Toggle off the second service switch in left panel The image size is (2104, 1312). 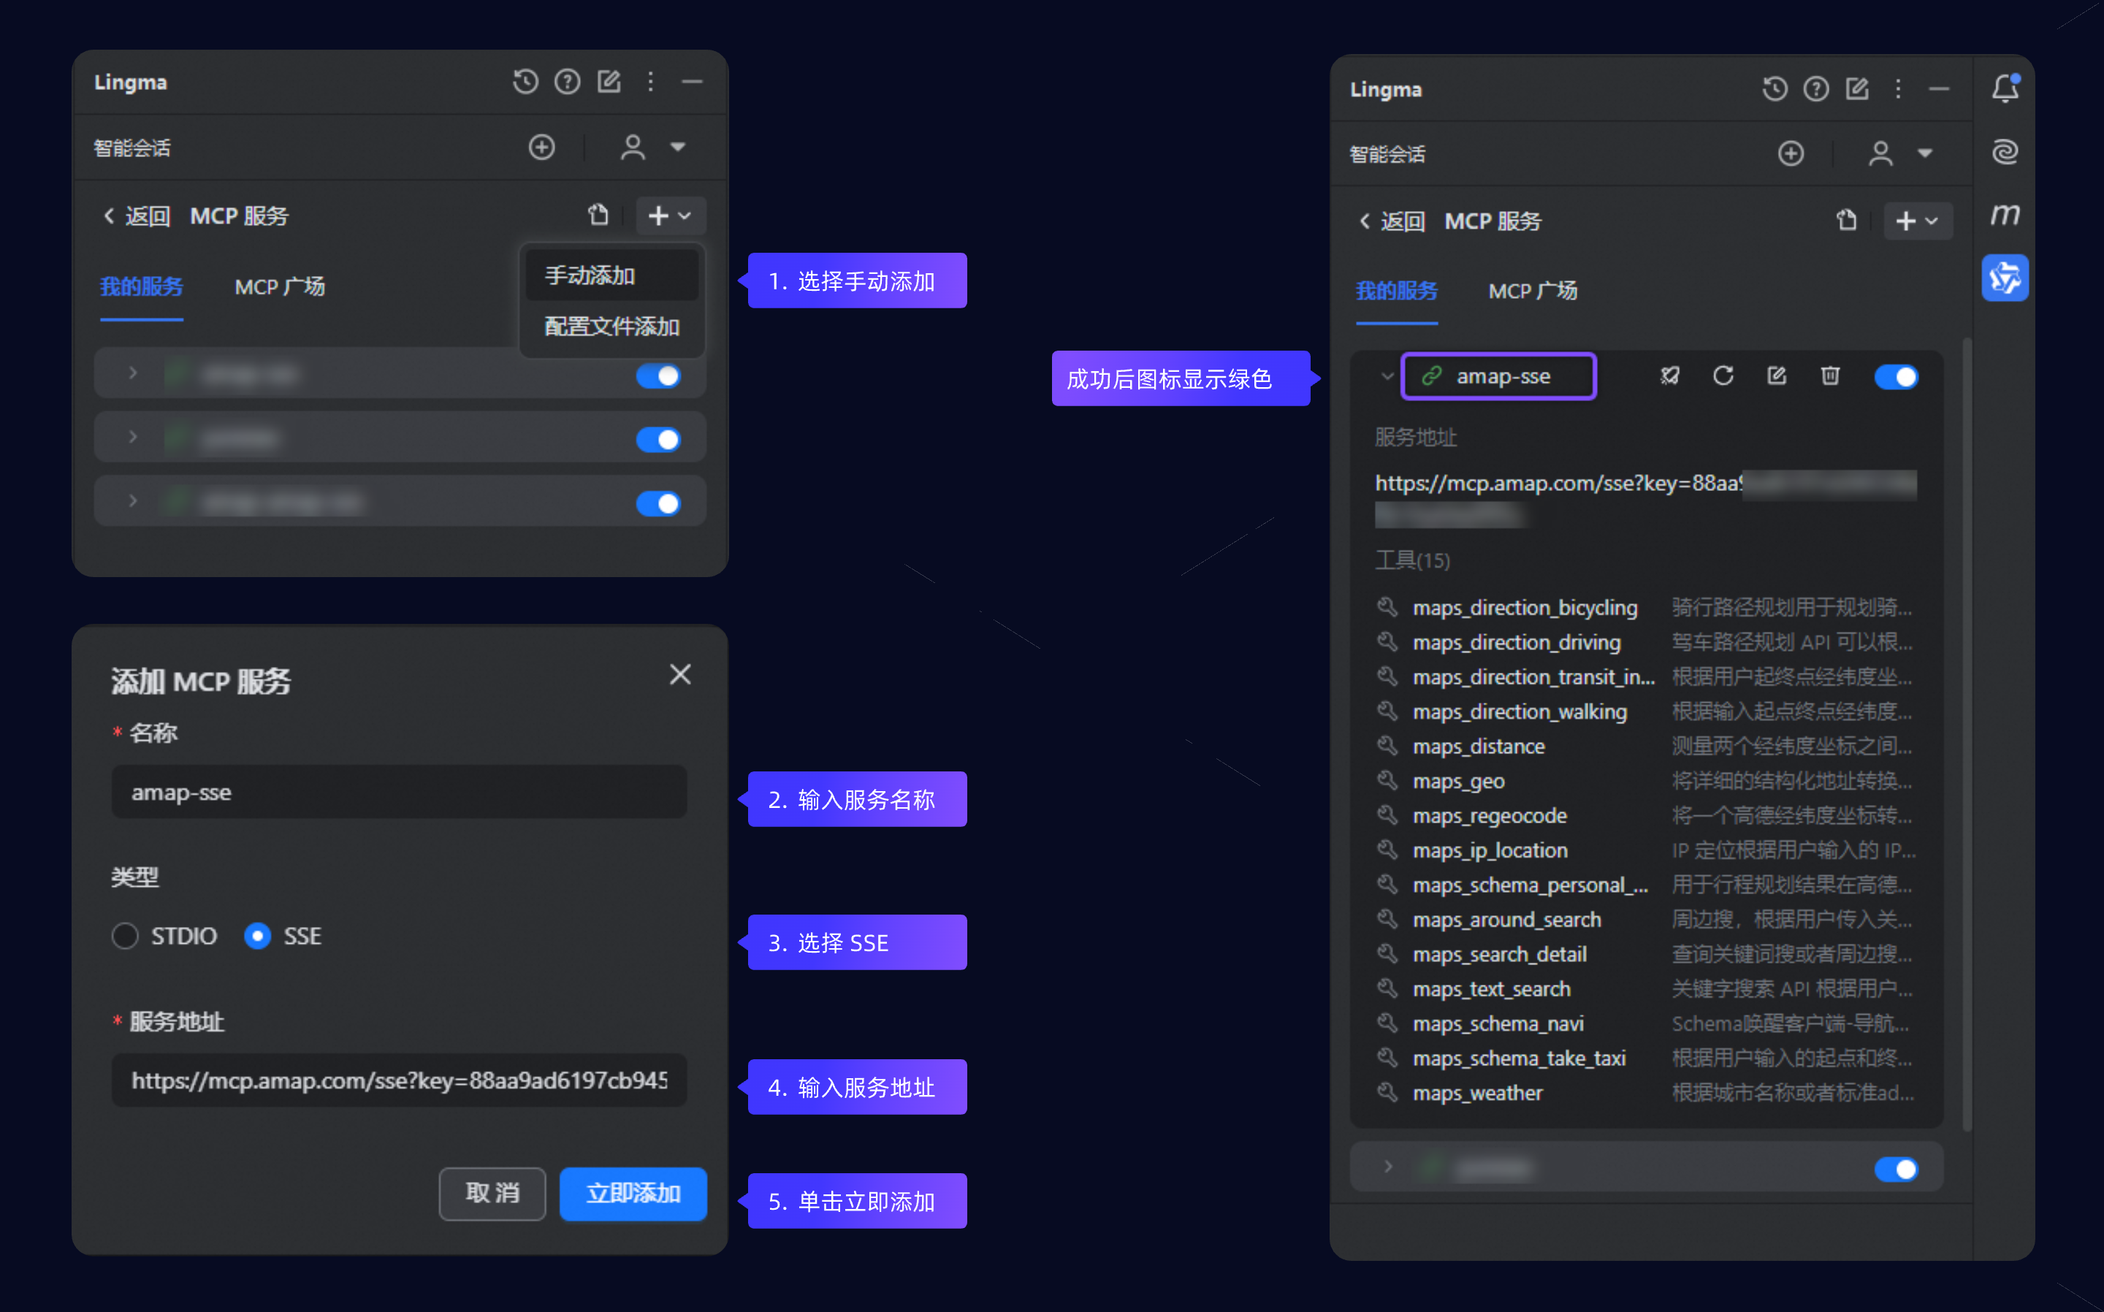pos(658,440)
